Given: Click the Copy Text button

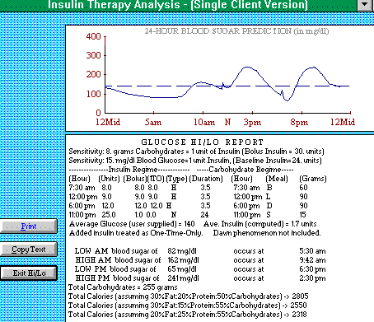Looking at the screenshot, I should [x=29, y=250].
